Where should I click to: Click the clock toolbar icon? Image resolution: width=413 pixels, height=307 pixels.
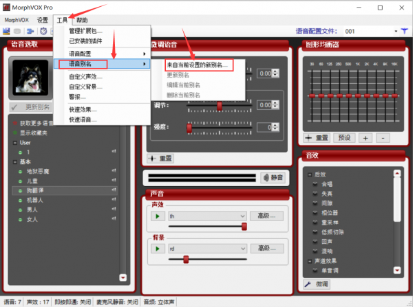(x=43, y=32)
